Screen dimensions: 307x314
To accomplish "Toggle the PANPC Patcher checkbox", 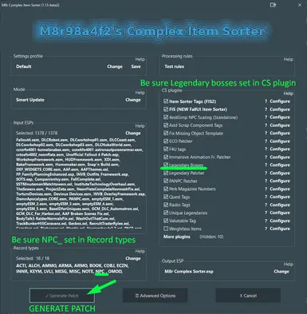I will coord(166,181).
